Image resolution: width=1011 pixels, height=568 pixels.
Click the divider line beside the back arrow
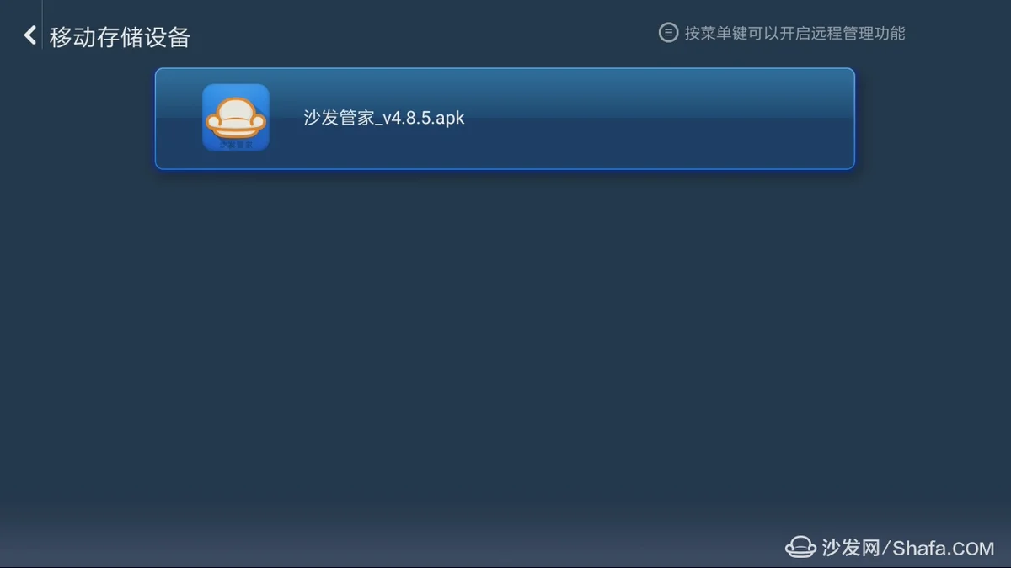point(42,25)
